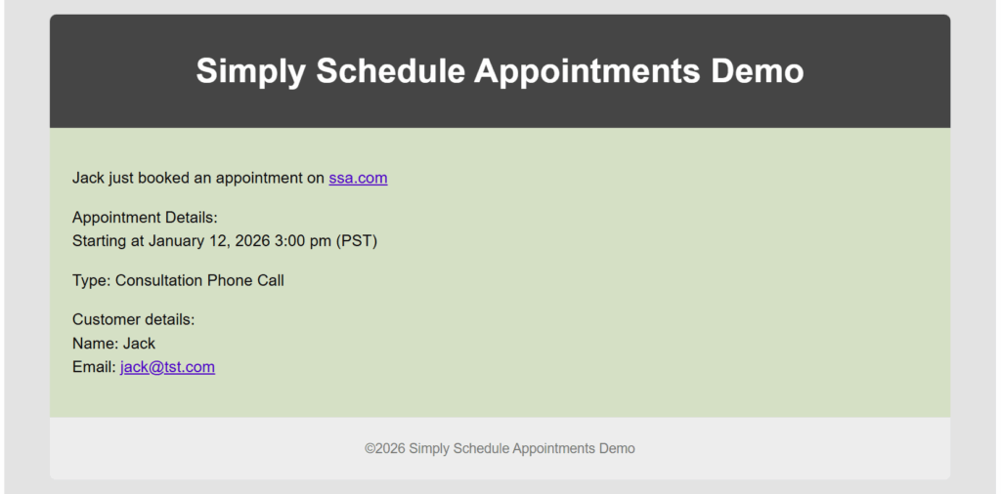Click the "Consultation Phone Call" text

[x=199, y=280]
